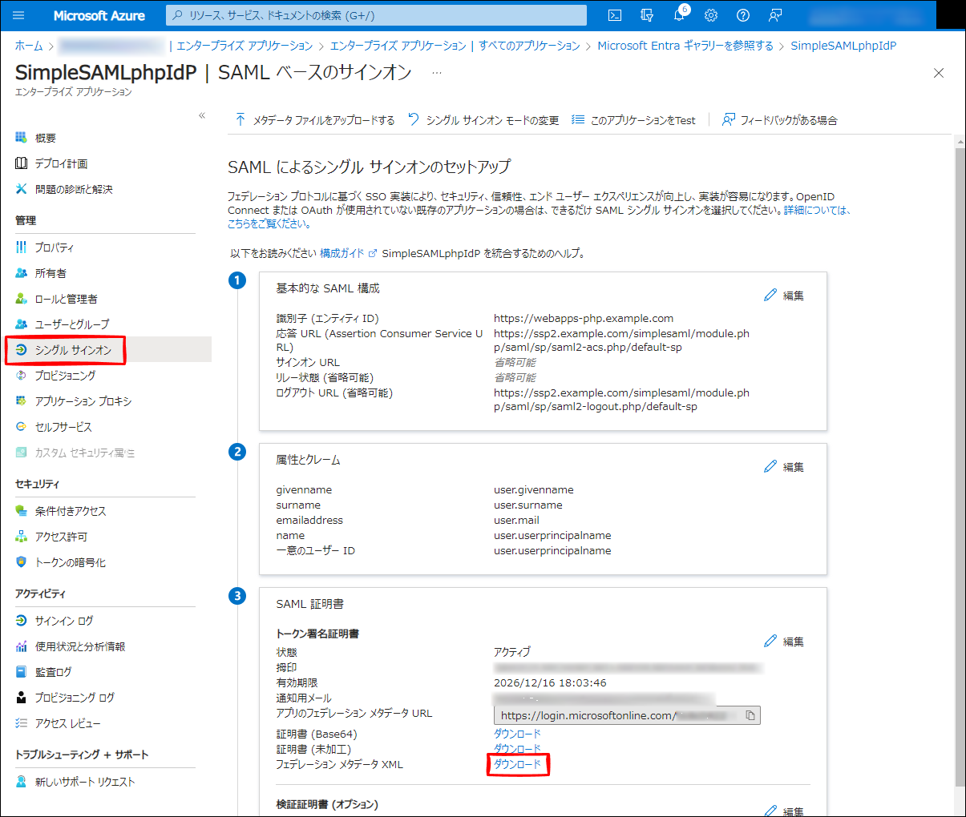This screenshot has width=966, height=817.
Task: Click the help question mark icon
Action: pos(743,15)
